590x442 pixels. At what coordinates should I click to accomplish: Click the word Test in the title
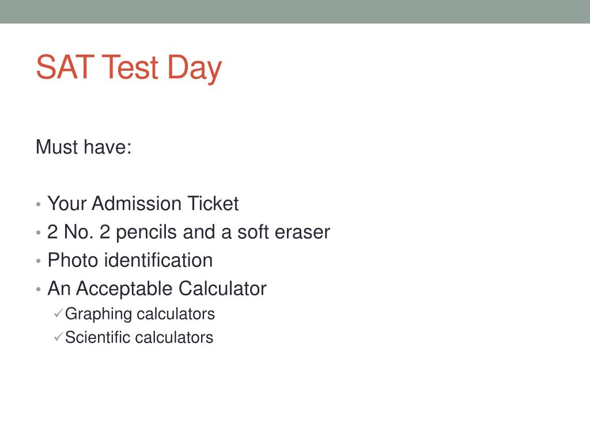[x=130, y=67]
